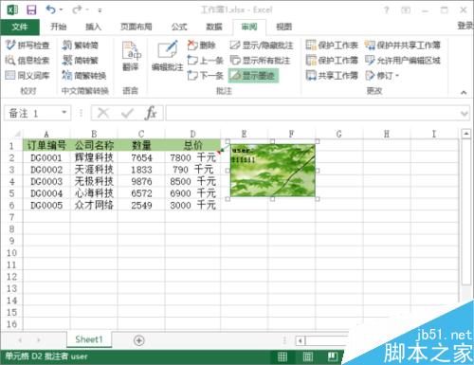Click the leaf-background comment box
The width and height of the screenshot is (474, 365).
point(273,170)
